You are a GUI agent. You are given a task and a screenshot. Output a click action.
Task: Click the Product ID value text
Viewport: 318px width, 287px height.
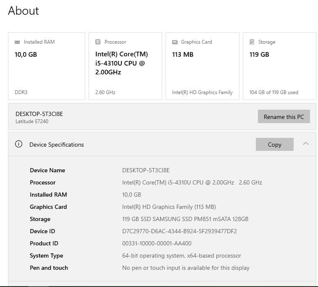pos(157,243)
